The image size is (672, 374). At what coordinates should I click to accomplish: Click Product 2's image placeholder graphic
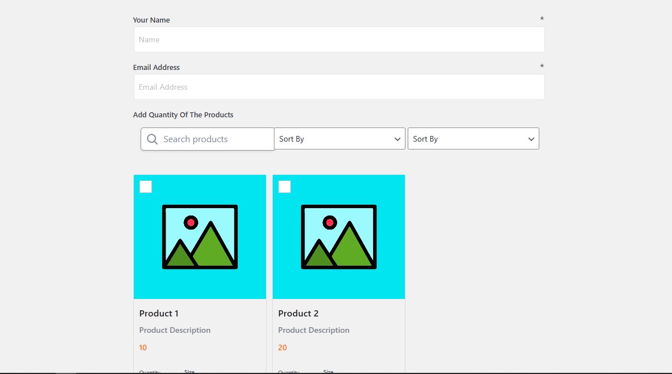[x=338, y=236]
